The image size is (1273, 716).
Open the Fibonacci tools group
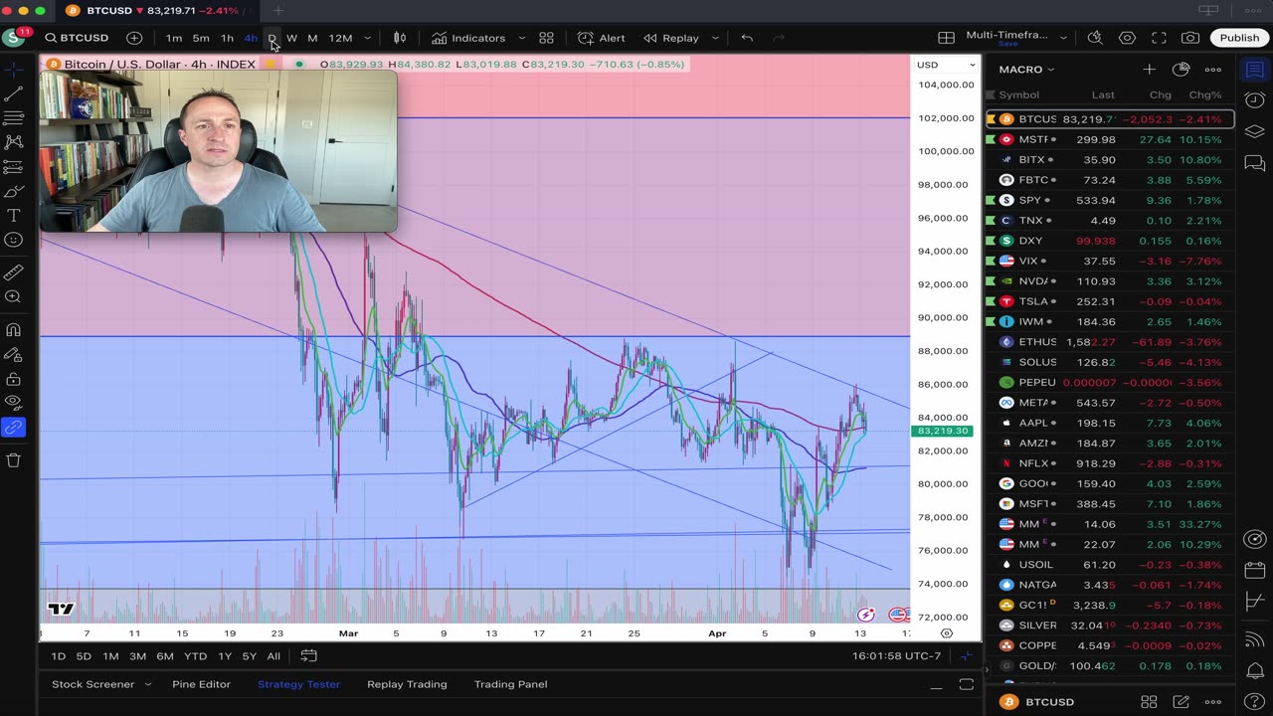pos(13,118)
